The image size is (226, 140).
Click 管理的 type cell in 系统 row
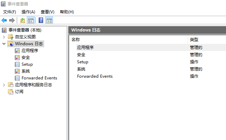(196, 69)
